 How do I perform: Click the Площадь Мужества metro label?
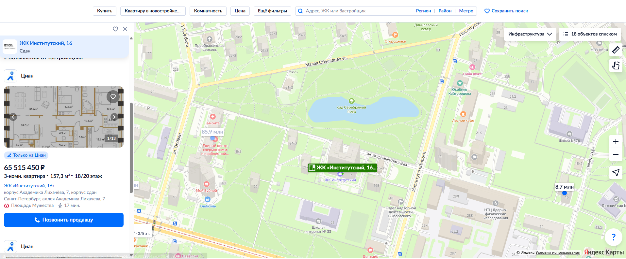coord(32,206)
